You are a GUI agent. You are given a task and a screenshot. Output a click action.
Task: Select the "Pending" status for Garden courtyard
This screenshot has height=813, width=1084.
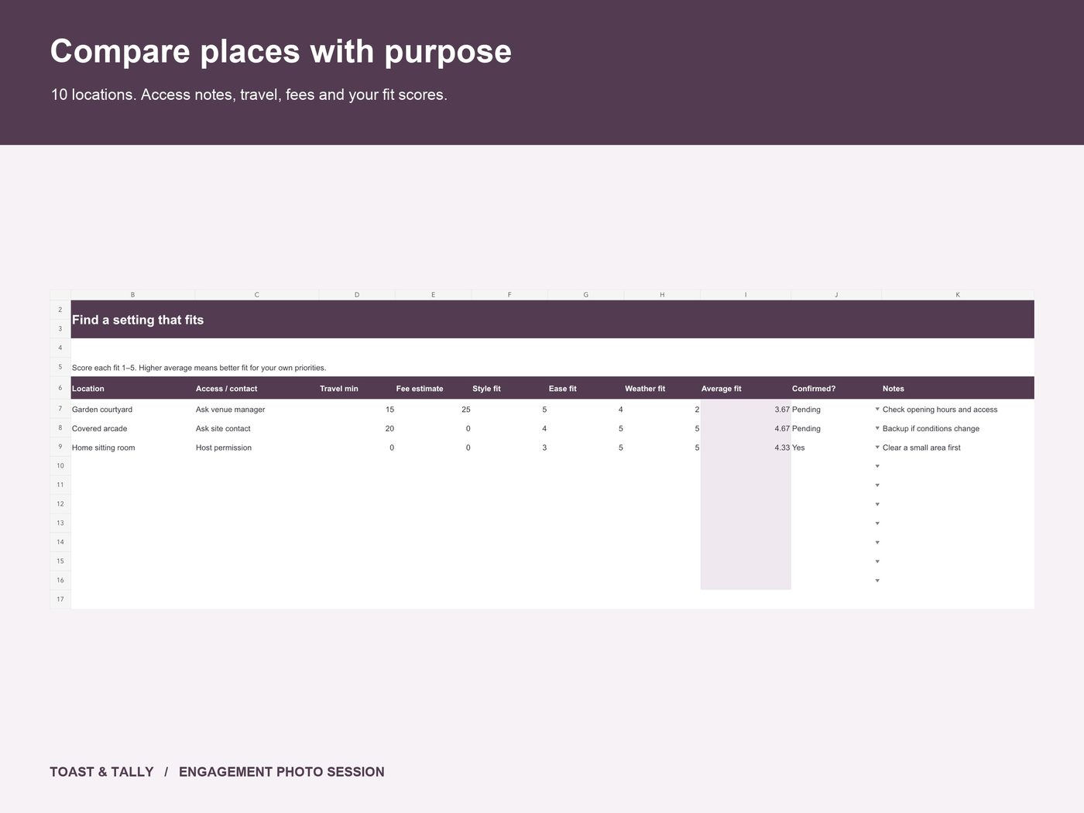[806, 410]
